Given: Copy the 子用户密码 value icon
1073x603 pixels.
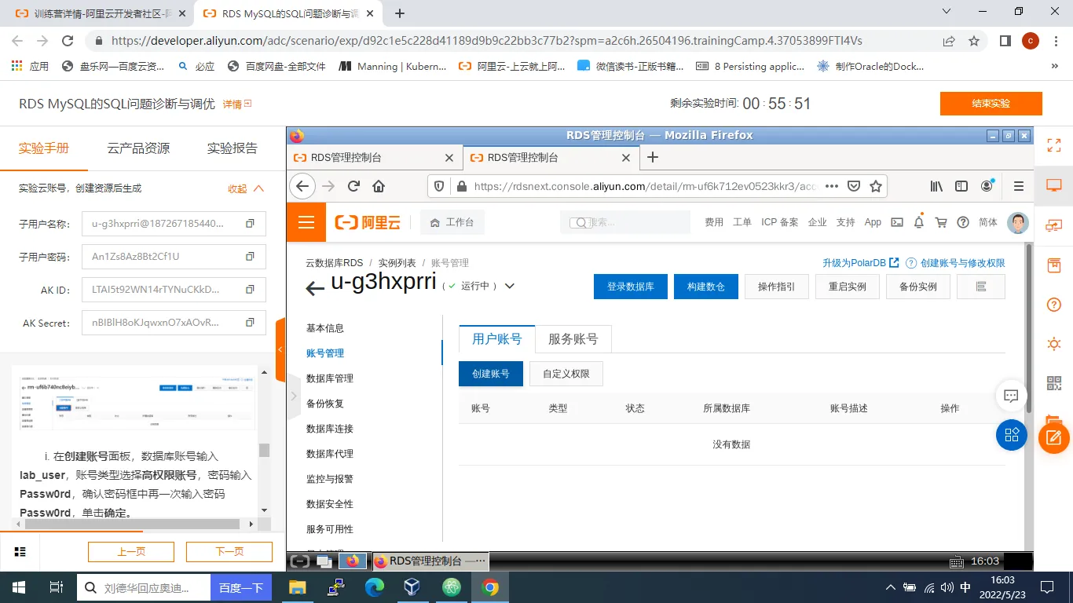Looking at the screenshot, I should [x=250, y=257].
